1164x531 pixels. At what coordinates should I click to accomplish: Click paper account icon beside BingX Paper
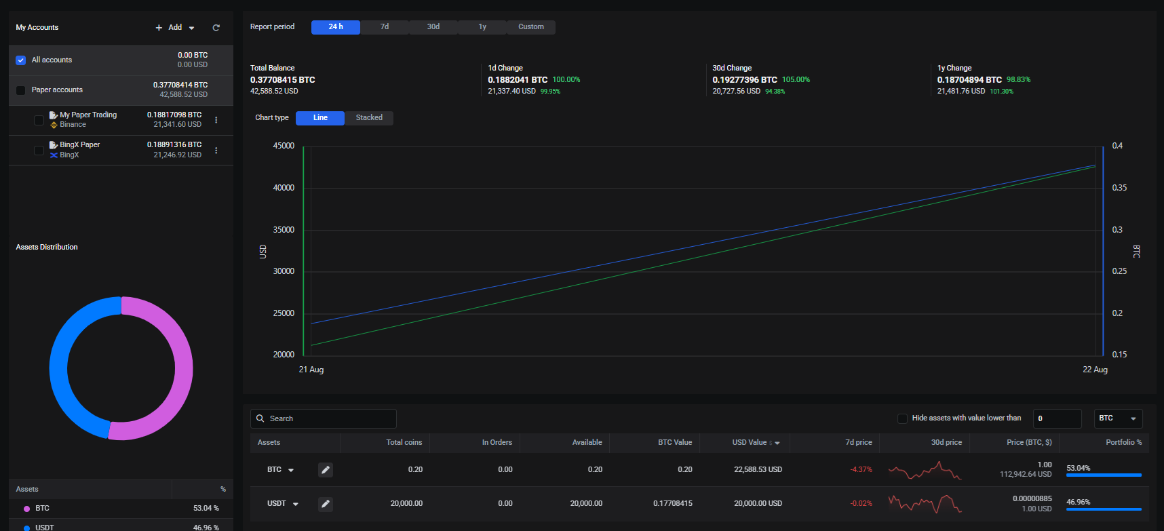tap(54, 145)
